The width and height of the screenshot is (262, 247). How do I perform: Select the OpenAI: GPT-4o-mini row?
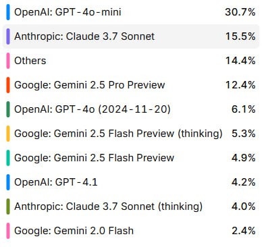(131, 12)
